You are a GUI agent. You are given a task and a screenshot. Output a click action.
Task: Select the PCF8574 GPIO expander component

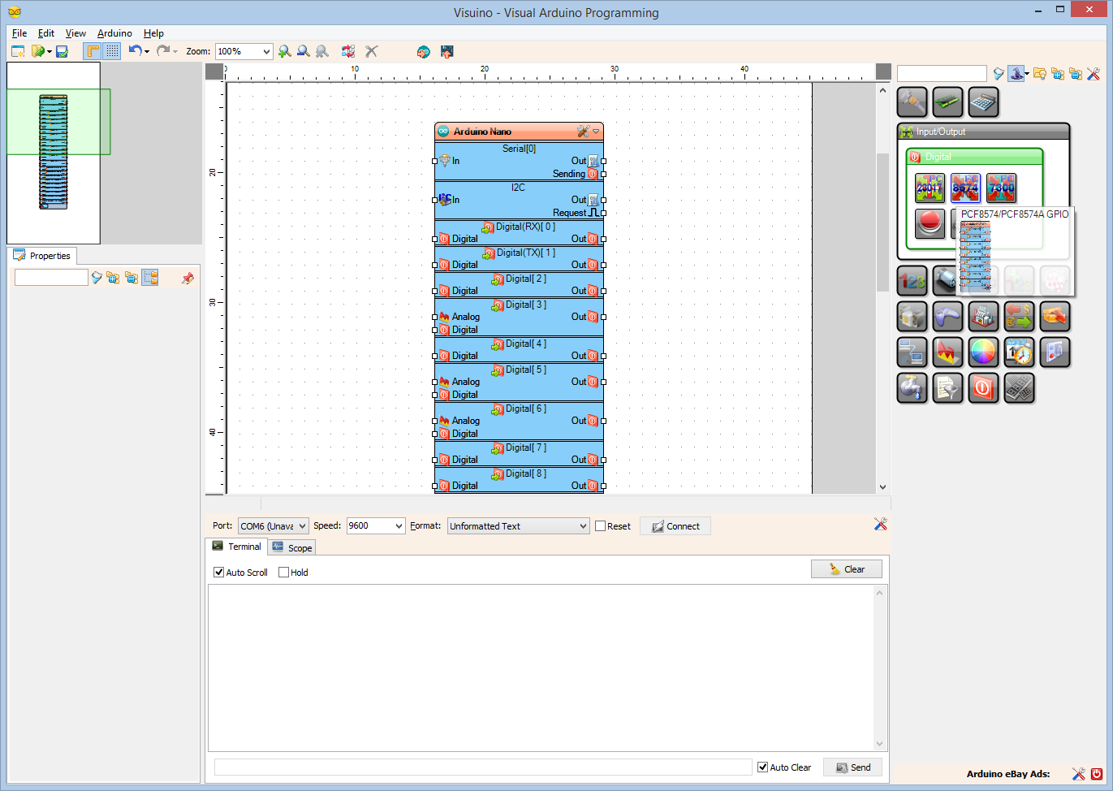[965, 188]
